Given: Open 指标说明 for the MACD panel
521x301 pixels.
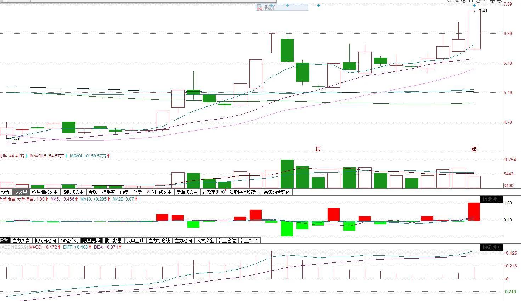Looking at the screenshot, I should [491, 247].
